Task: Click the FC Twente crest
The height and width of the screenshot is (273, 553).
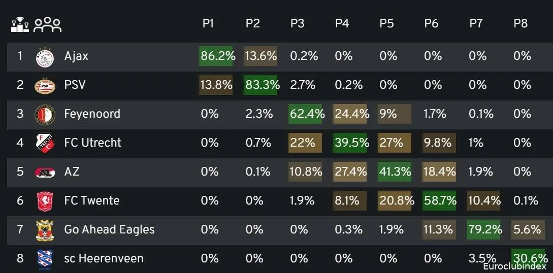Action: coord(45,201)
